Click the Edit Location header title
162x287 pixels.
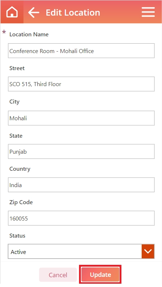coord(73,13)
